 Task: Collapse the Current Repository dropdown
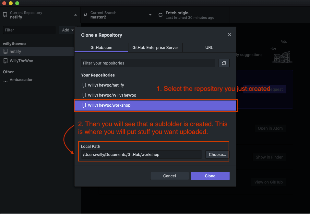[x=76, y=15]
